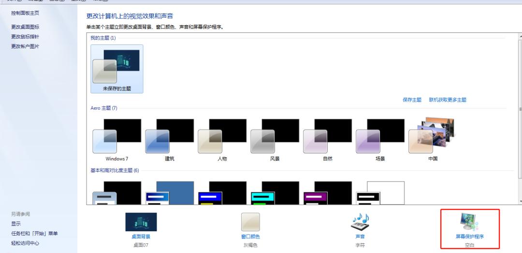522x253 pixels.
Task: Open the 显示 display link
Action: (x=15, y=223)
